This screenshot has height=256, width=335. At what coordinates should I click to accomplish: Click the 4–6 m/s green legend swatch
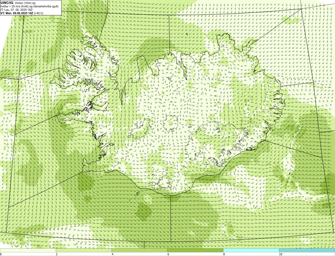pos(139,250)
